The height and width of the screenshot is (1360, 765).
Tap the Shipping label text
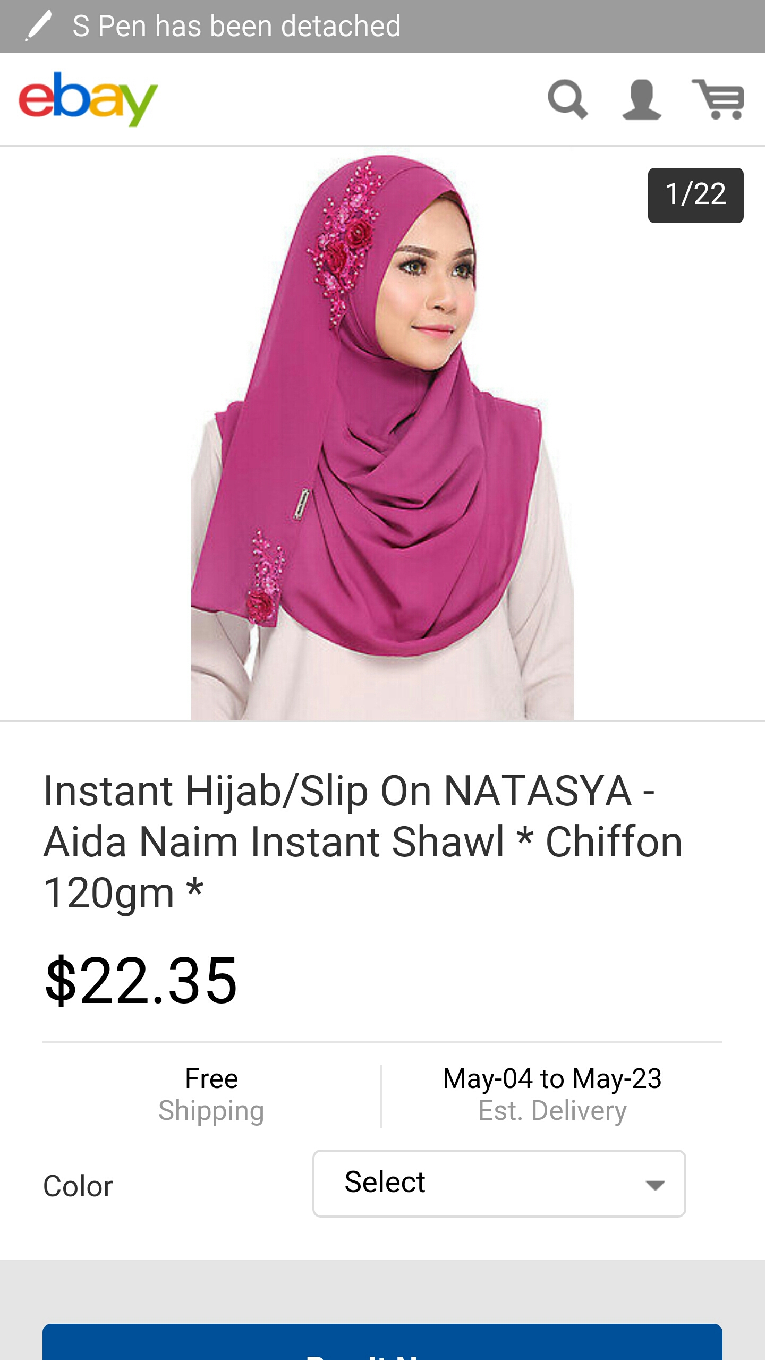(211, 1111)
